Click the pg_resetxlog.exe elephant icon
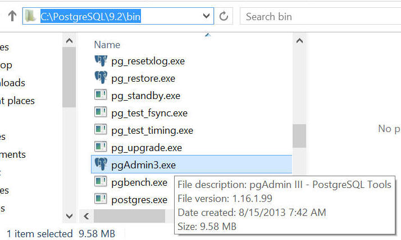 pyautogui.click(x=101, y=60)
